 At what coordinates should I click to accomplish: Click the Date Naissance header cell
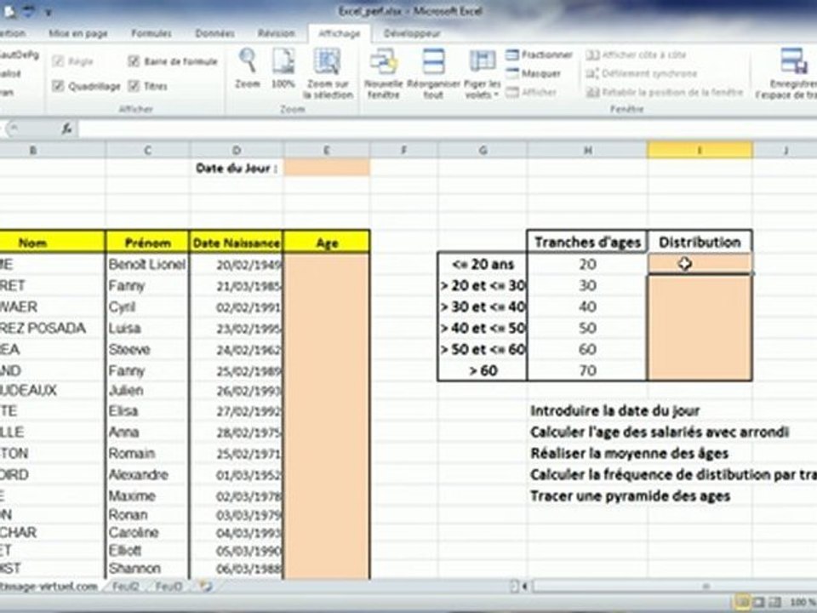pos(236,243)
